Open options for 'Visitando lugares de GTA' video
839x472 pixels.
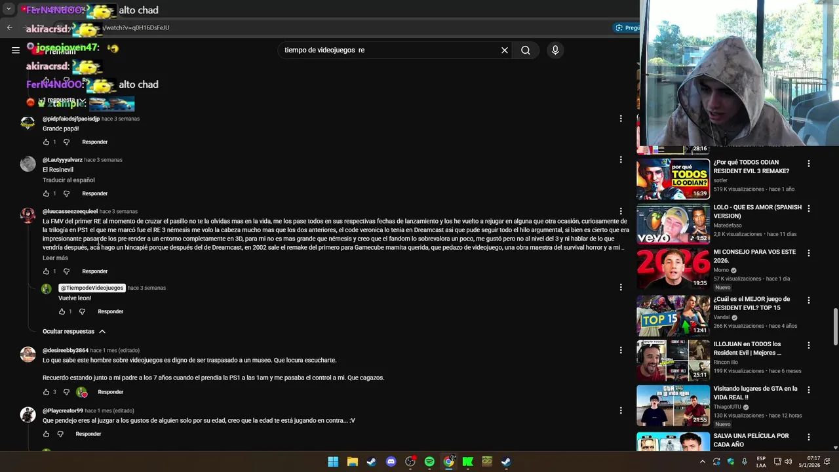point(808,389)
